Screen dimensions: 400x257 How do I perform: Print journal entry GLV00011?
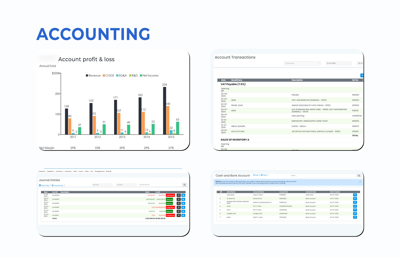(x=183, y=215)
